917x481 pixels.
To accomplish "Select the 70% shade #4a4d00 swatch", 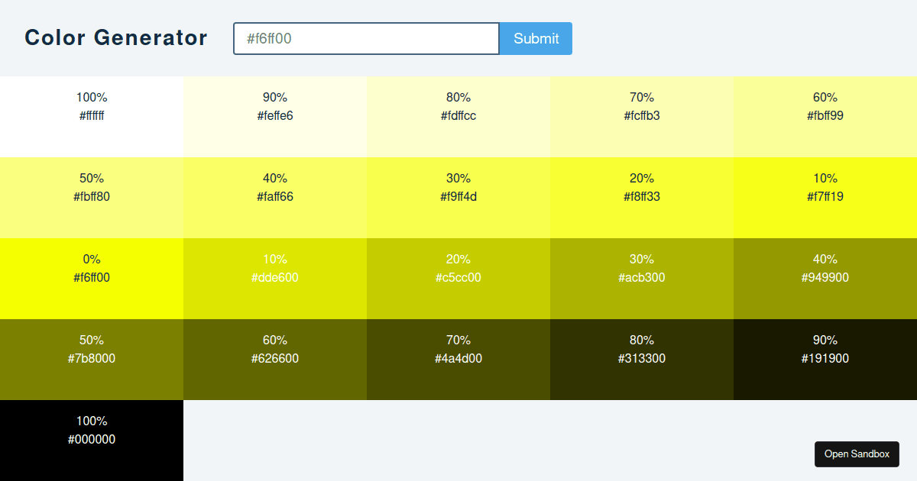I will 458,359.
